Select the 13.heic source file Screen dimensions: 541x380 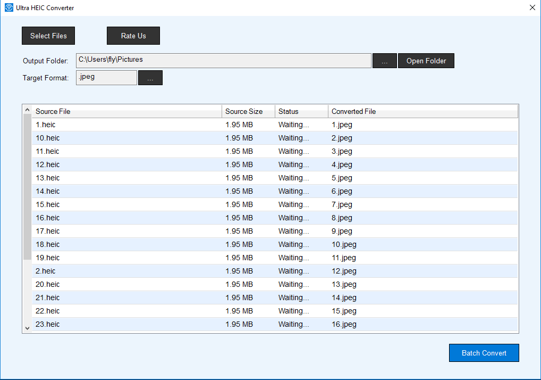pos(48,178)
